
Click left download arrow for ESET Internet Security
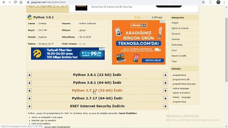(x=29, y=106)
